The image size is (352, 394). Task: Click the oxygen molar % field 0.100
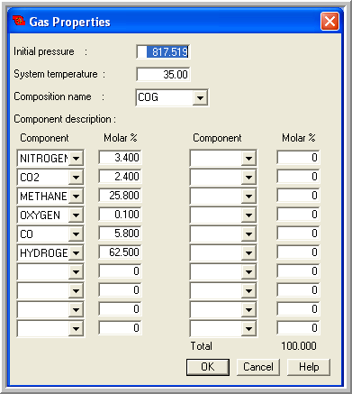click(120, 215)
